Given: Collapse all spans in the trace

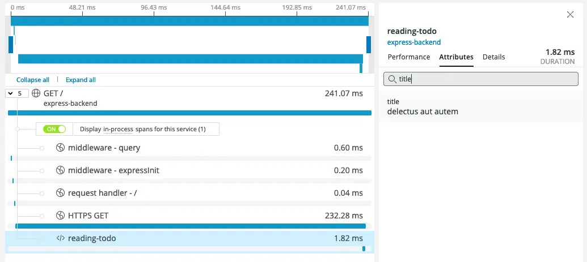Looking at the screenshot, I should (x=33, y=80).
